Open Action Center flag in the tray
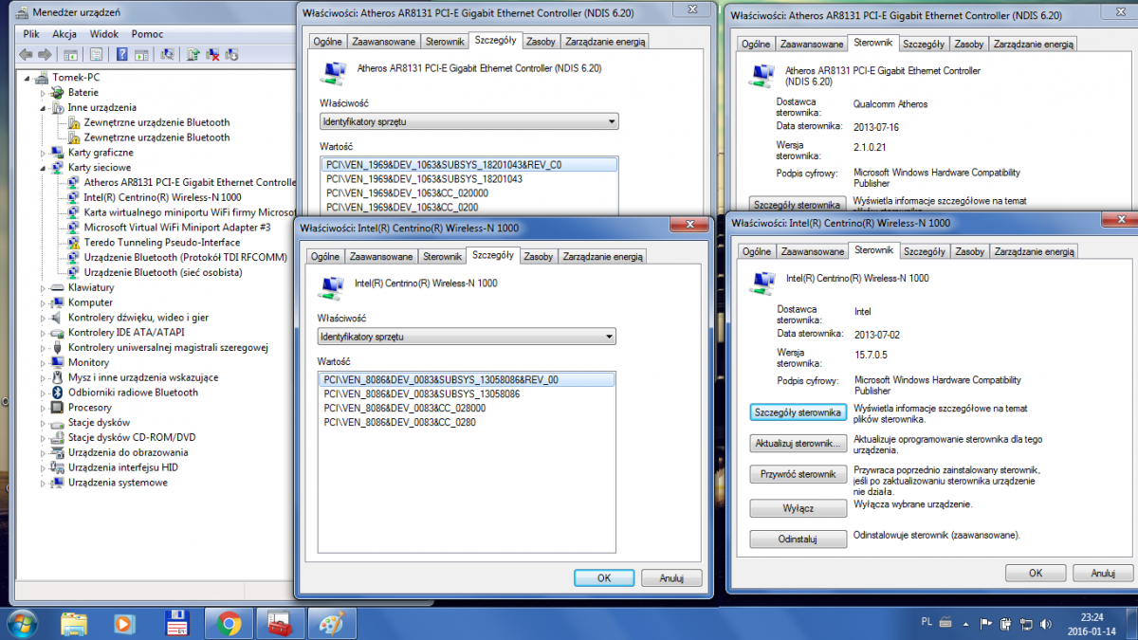This screenshot has width=1138, height=640. click(x=986, y=624)
